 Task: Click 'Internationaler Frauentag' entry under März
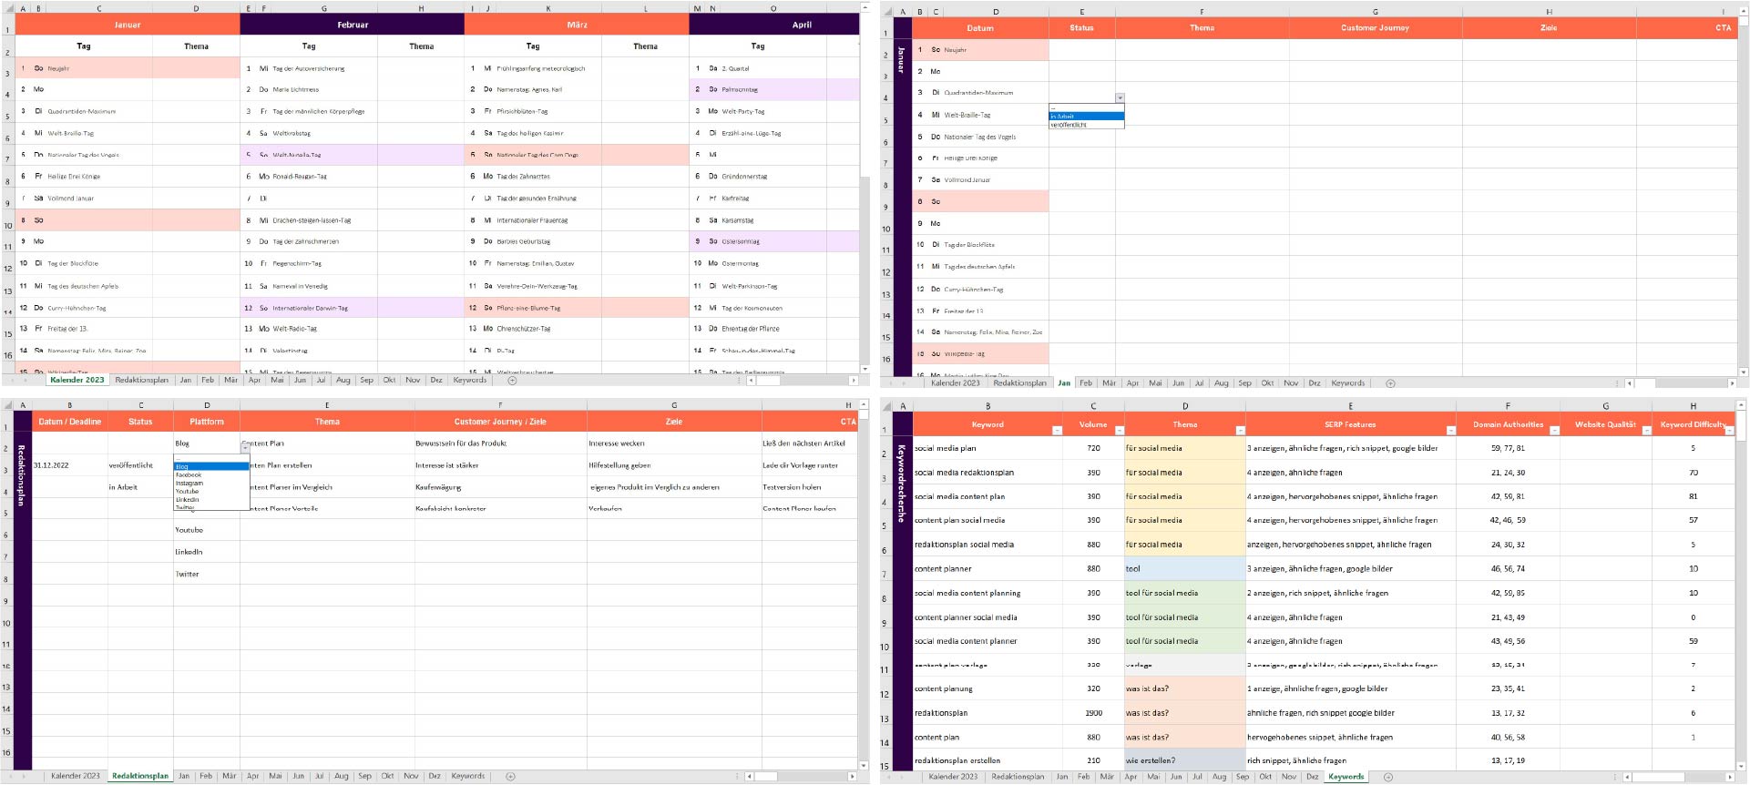point(532,220)
